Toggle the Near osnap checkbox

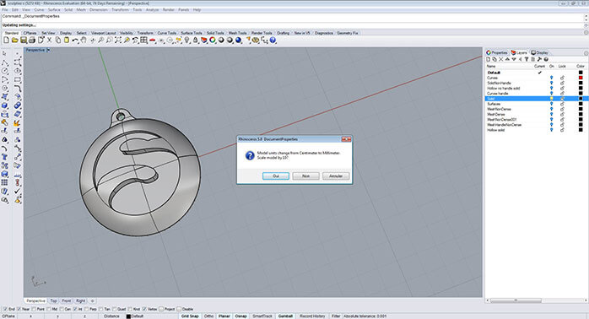[19, 309]
